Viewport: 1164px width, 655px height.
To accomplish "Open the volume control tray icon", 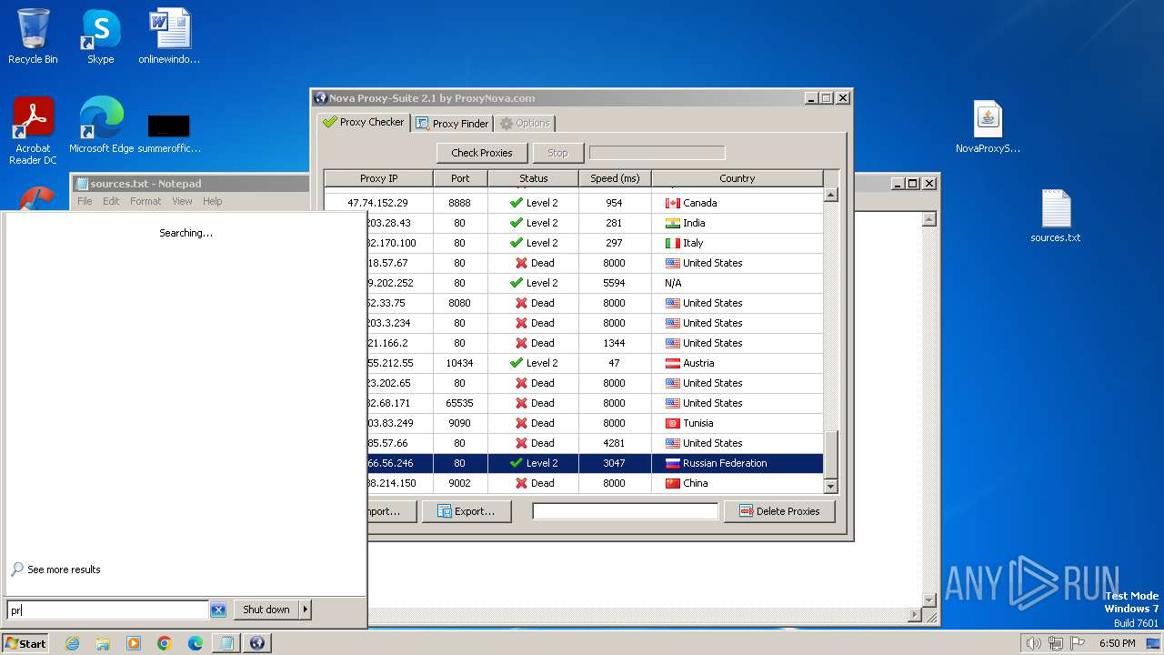I will 1033,643.
